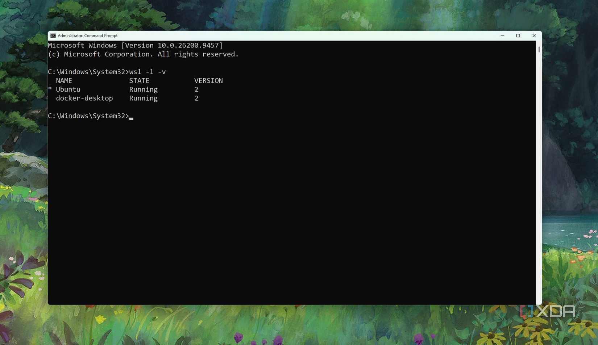The width and height of the screenshot is (598, 345).
Task: Click the 'wsl -l -v' command text
Action: point(148,72)
